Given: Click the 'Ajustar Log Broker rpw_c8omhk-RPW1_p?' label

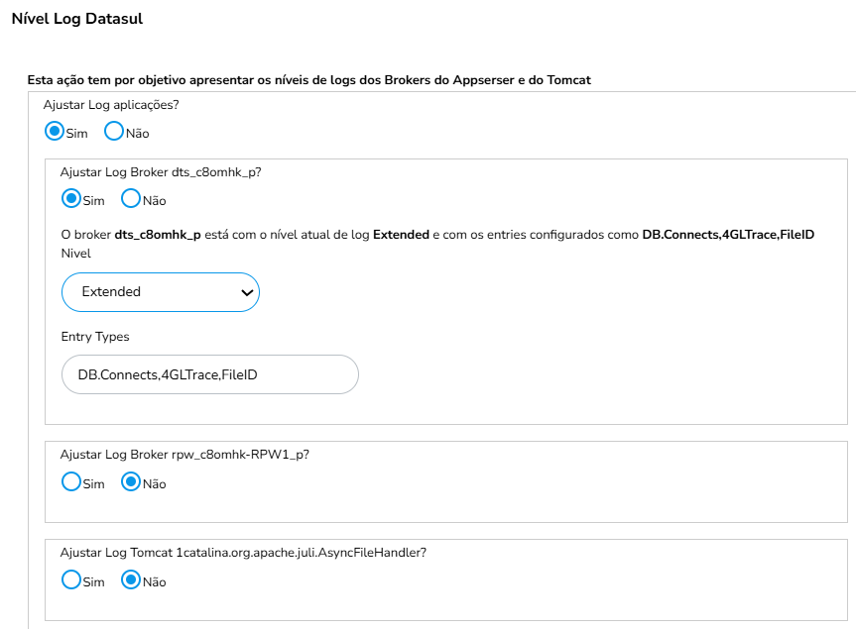Looking at the screenshot, I should pos(184,455).
